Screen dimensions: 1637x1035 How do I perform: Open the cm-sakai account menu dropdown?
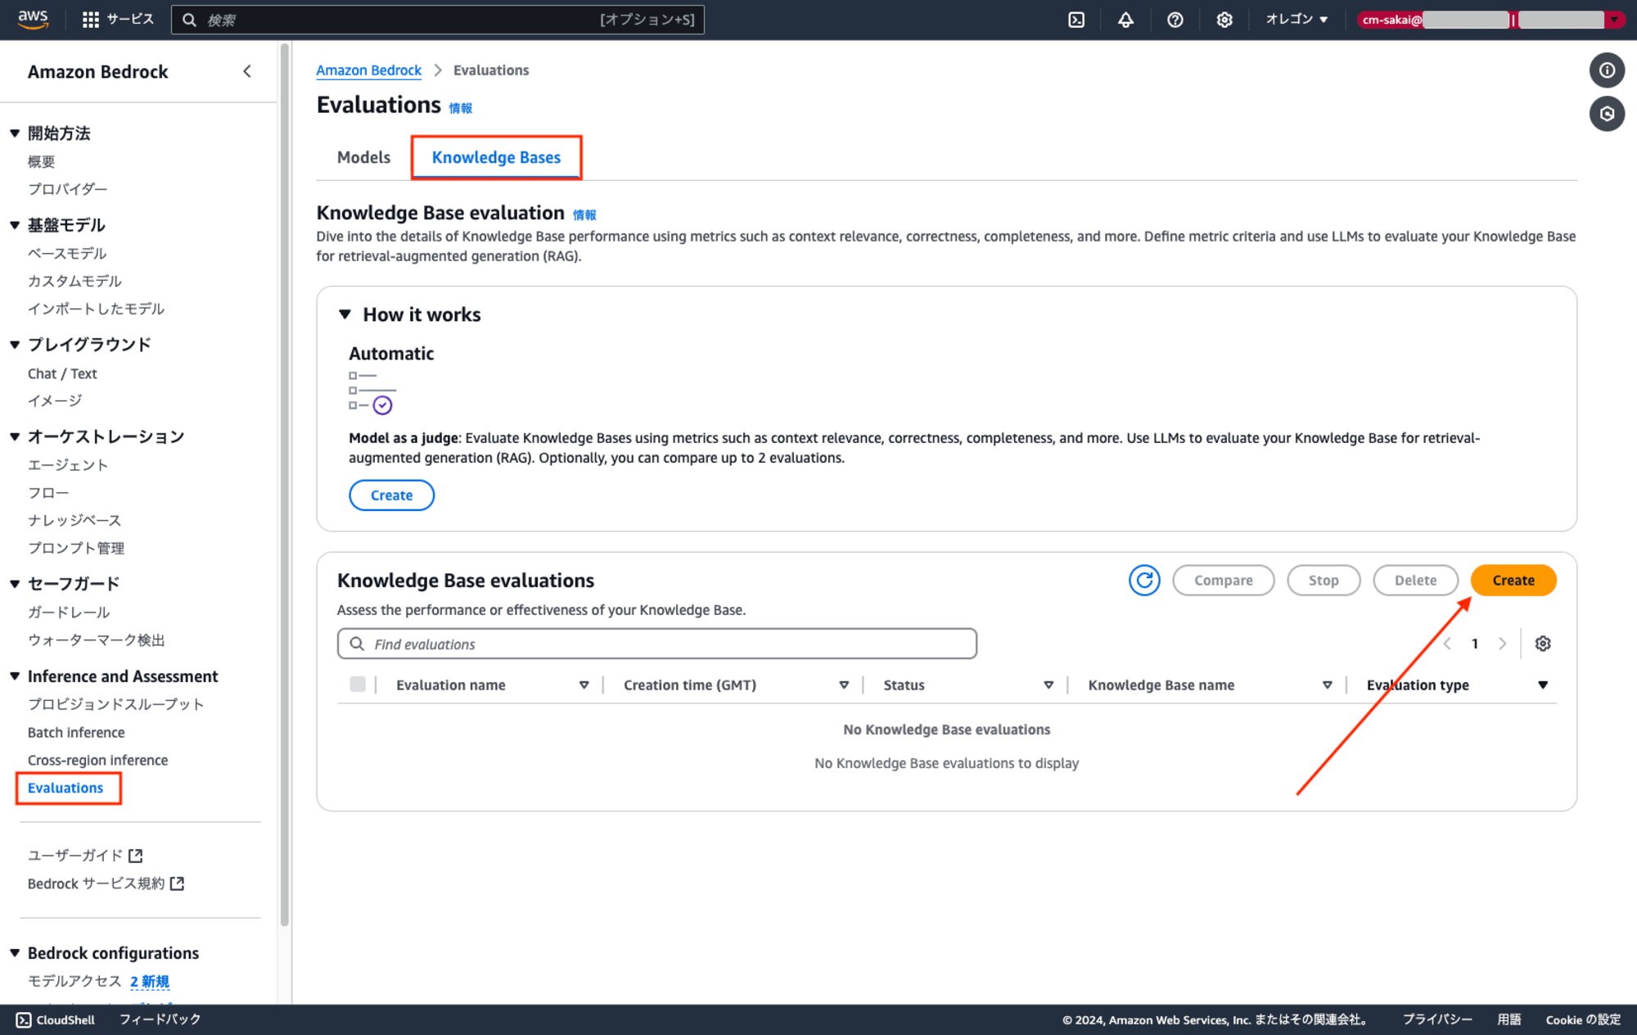coord(1490,20)
